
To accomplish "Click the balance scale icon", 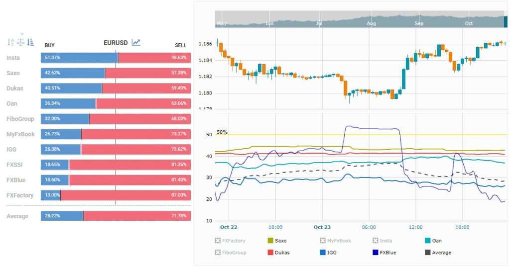I will click(x=20, y=43).
